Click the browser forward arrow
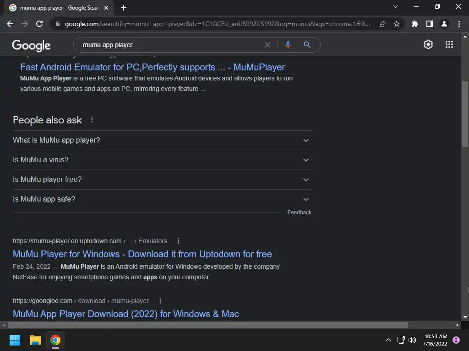This screenshot has width=469, height=351. pyautogui.click(x=25, y=24)
